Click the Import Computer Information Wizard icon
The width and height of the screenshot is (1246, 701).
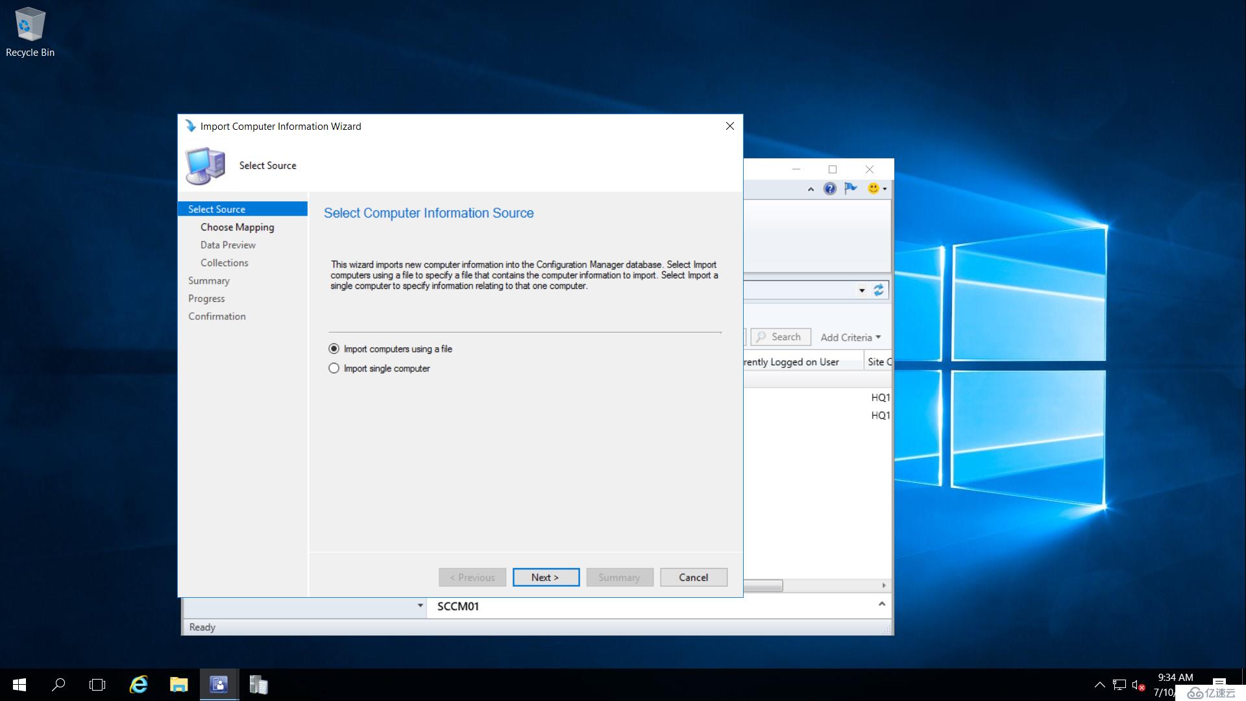pos(188,126)
